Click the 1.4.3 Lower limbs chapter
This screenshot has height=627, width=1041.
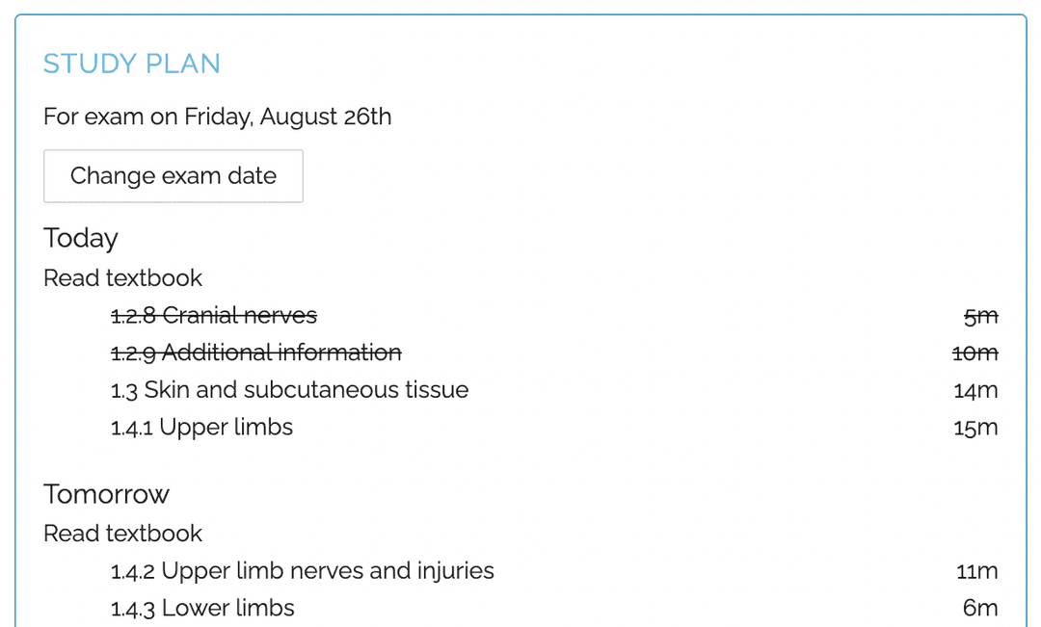tap(201, 608)
